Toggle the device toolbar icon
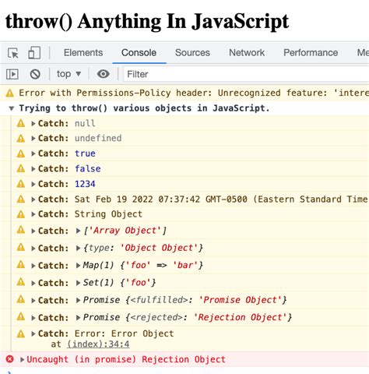The image size is (369, 374). pyautogui.click(x=34, y=53)
